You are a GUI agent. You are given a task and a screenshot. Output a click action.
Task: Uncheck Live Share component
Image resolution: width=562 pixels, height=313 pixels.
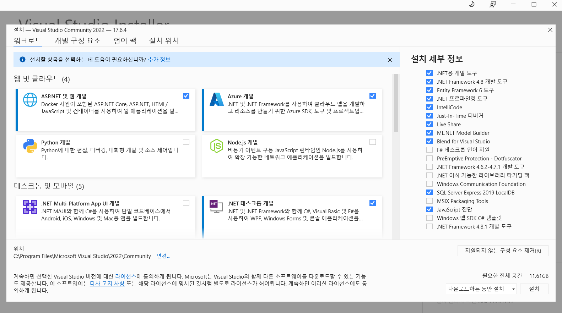(429, 124)
